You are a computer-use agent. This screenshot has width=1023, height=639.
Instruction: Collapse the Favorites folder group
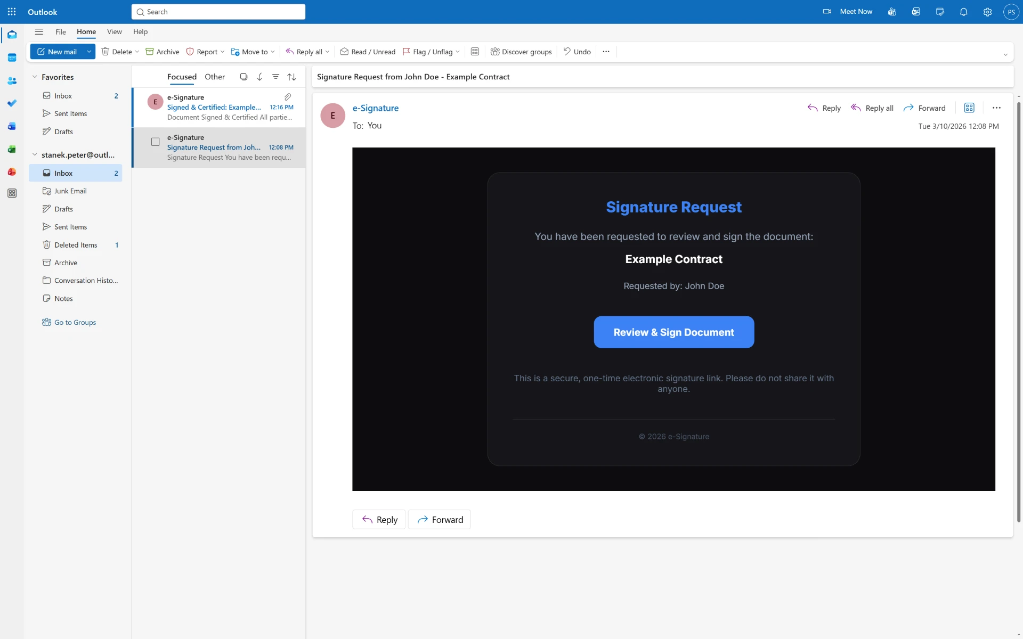(35, 77)
